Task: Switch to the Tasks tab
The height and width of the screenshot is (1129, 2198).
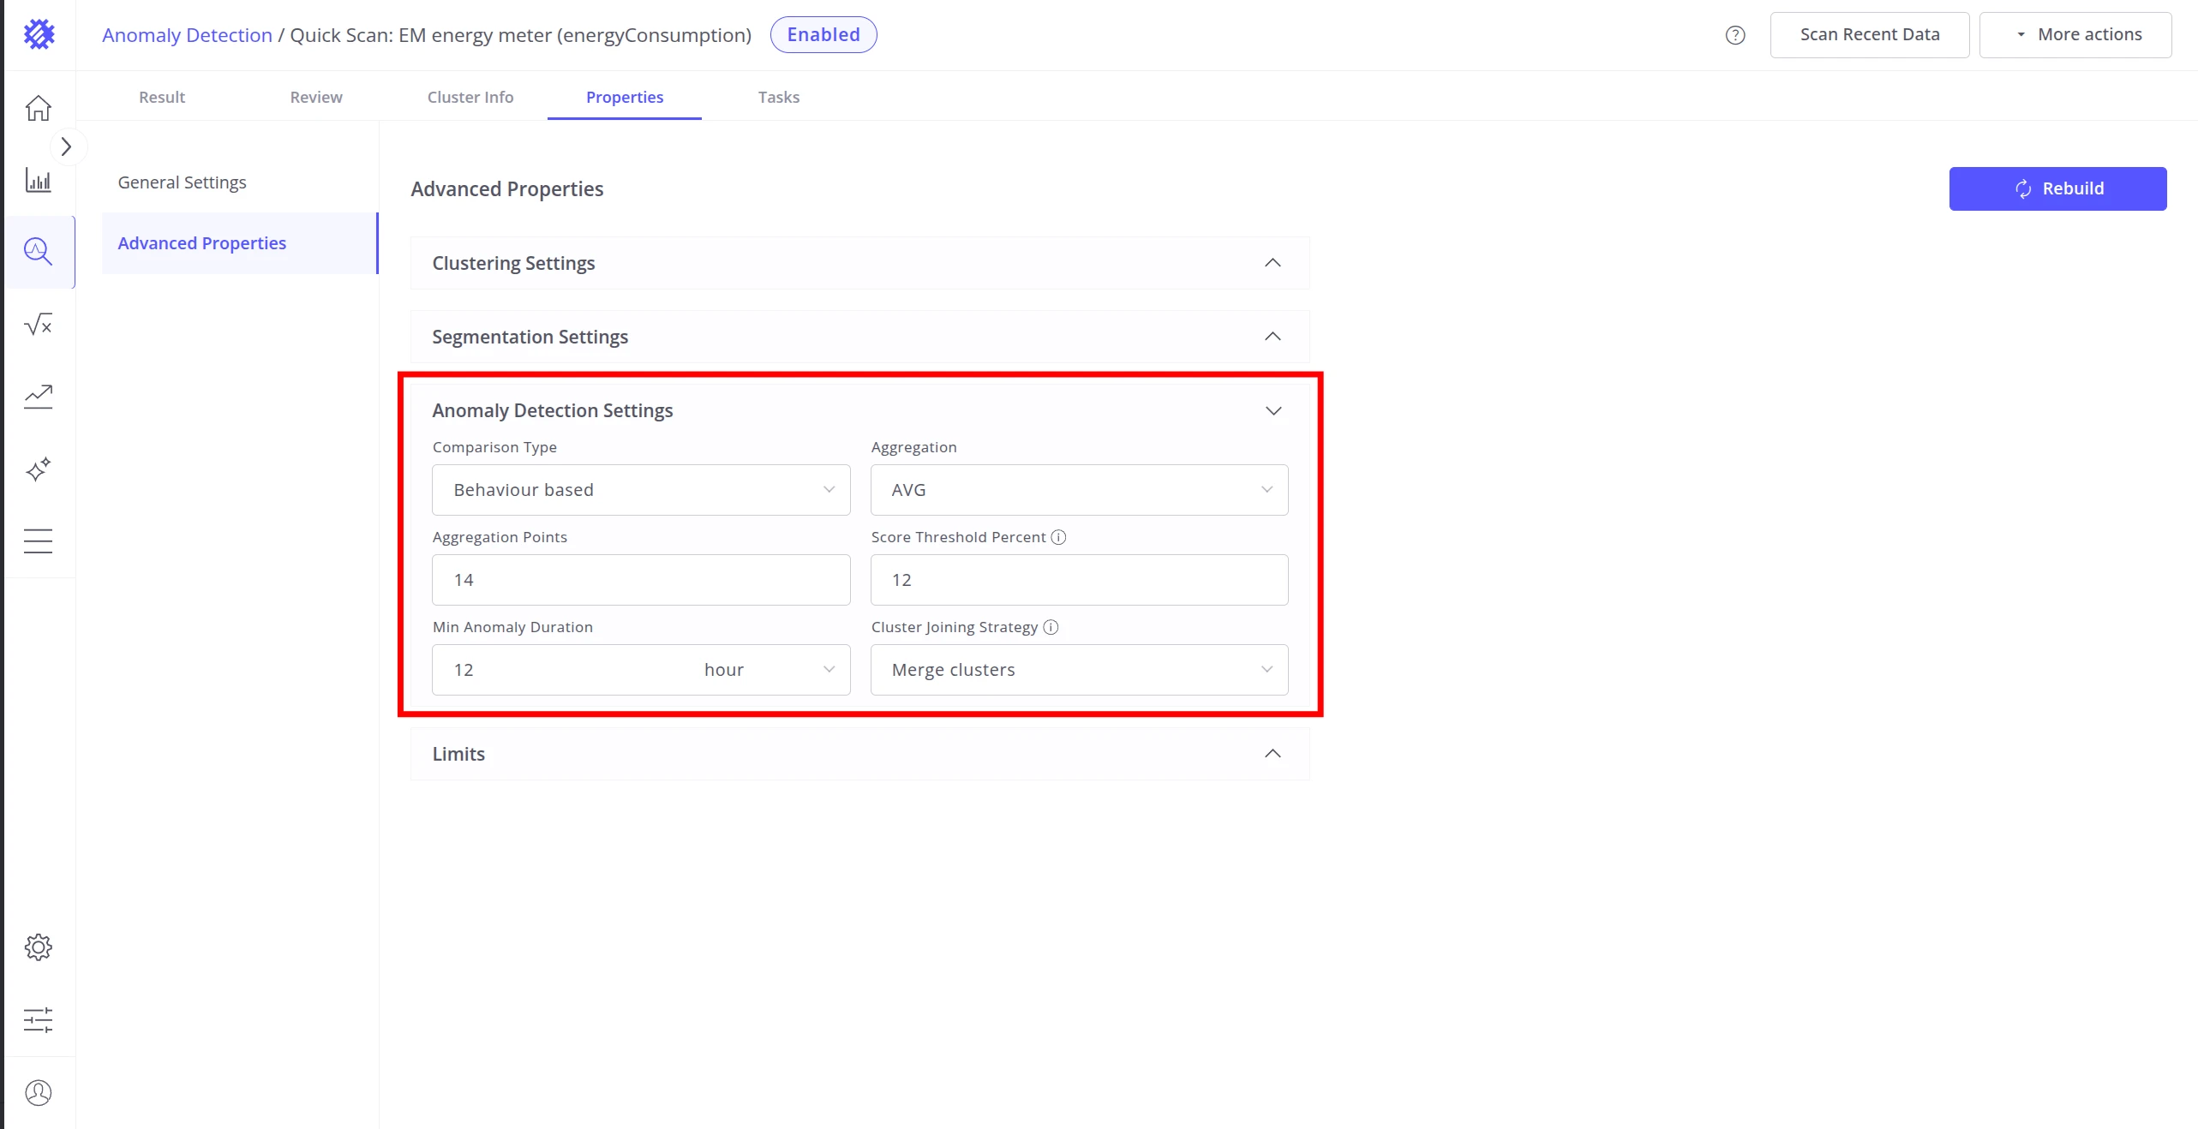Action: pyautogui.click(x=779, y=98)
